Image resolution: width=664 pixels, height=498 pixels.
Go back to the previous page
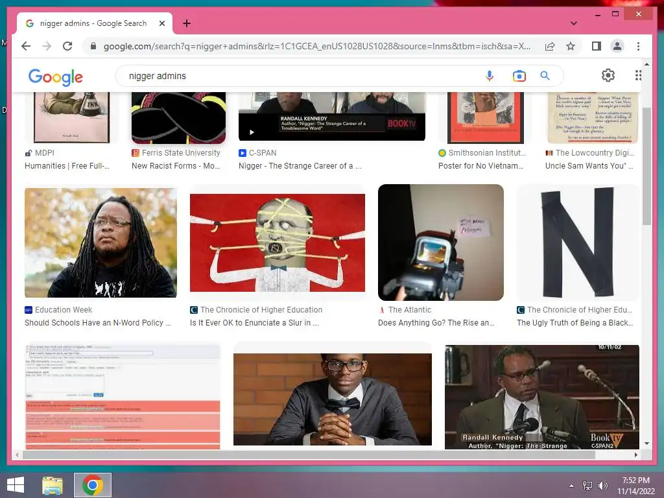pyautogui.click(x=26, y=46)
